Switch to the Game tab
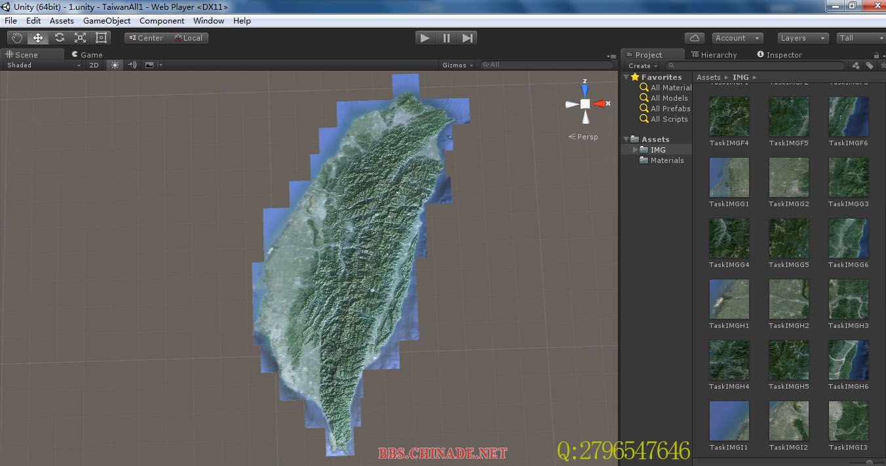Screen dimensions: 886x466 click(87, 55)
